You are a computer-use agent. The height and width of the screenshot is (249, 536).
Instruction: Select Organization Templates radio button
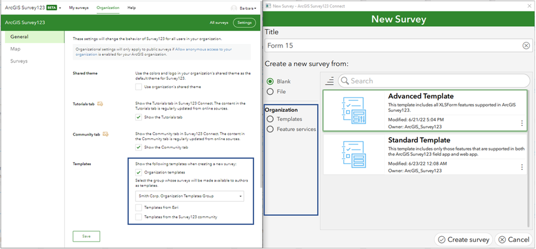[270, 119]
